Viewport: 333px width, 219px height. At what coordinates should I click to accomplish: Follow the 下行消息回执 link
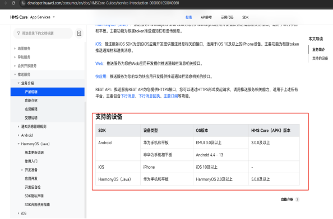coord(149,96)
